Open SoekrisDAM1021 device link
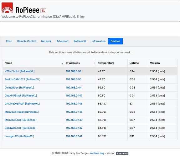Image resolution: width=180 pixels, height=157 pixels. pyautogui.click(x=23, y=79)
